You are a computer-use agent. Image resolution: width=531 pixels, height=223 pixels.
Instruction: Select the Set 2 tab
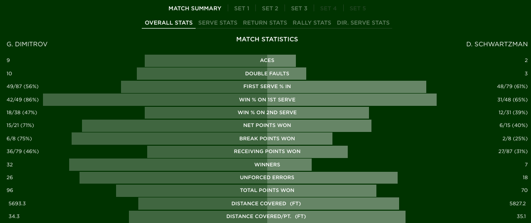270,8
